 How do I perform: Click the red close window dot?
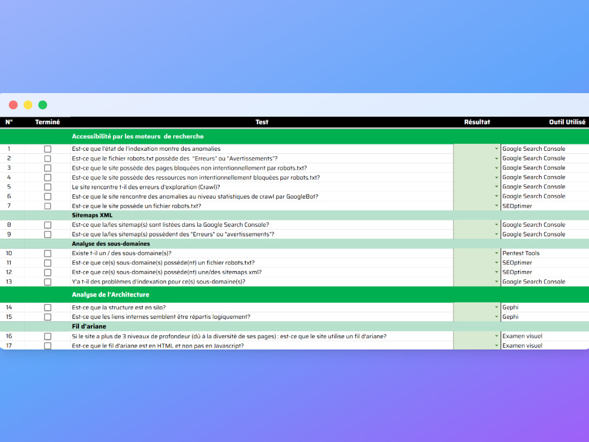(x=13, y=105)
